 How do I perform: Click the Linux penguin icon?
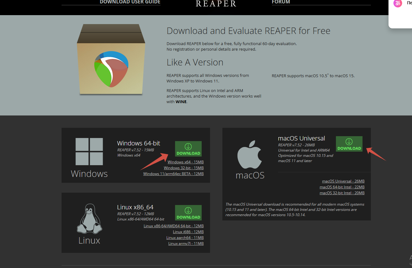point(89,219)
